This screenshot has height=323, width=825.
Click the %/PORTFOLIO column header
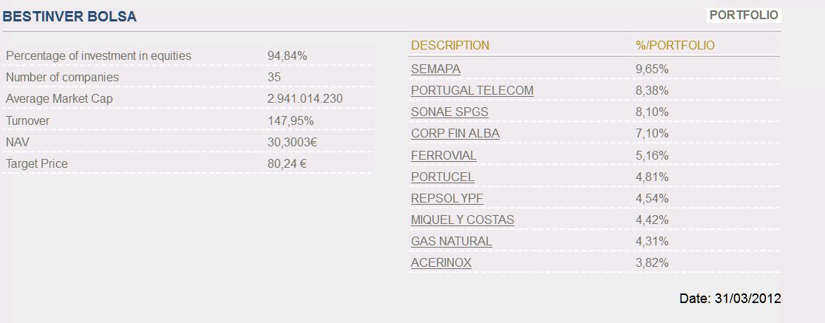point(675,45)
